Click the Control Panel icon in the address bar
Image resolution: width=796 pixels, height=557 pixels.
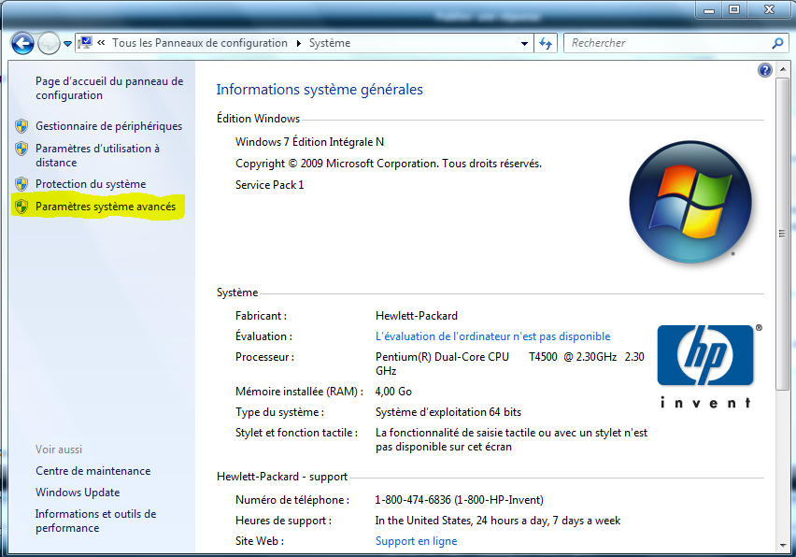click(x=85, y=42)
